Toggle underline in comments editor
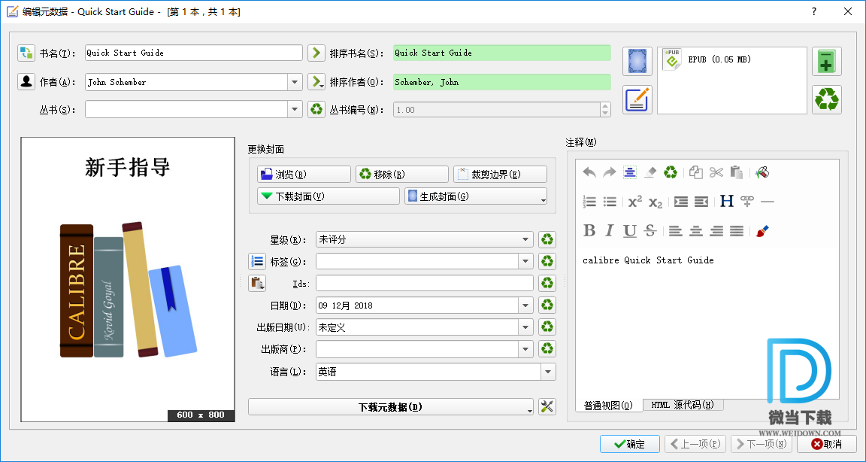 (630, 230)
